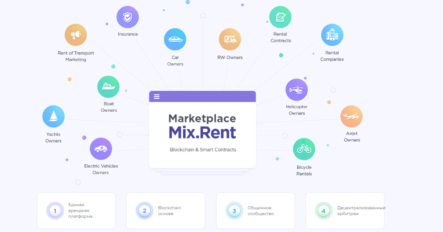443x232 pixels.
Task: Click the "Общинное сообщество" text
Action: pyautogui.click(x=261, y=211)
